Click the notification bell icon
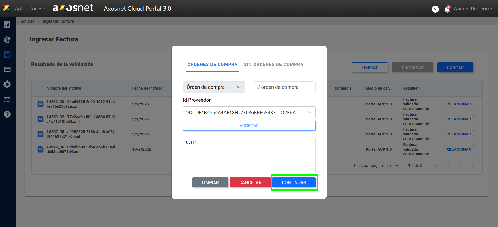498x227 pixels. click(x=447, y=9)
